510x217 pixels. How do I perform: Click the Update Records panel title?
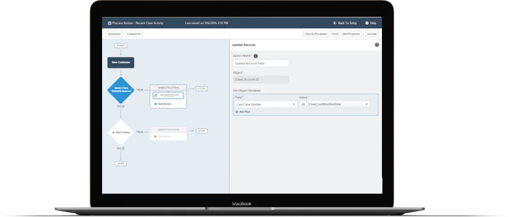[244, 45]
